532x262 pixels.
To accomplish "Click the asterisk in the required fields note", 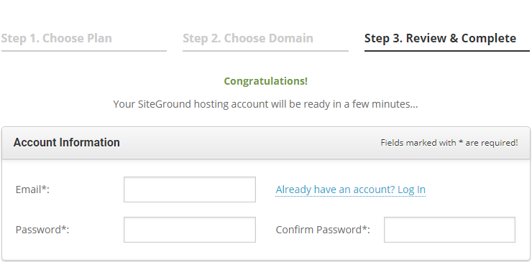I will click(x=461, y=141).
